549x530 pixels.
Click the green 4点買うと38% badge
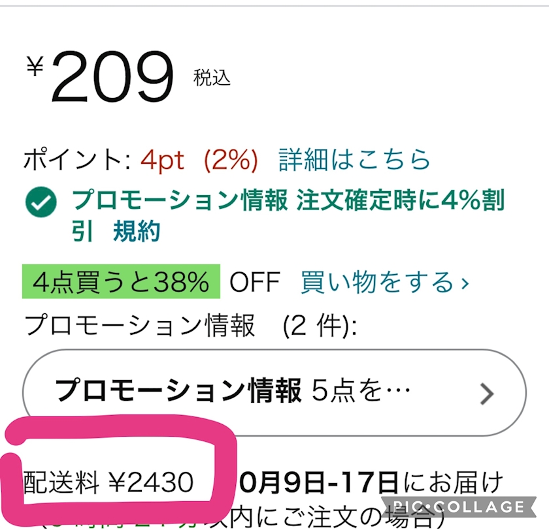pos(121,282)
